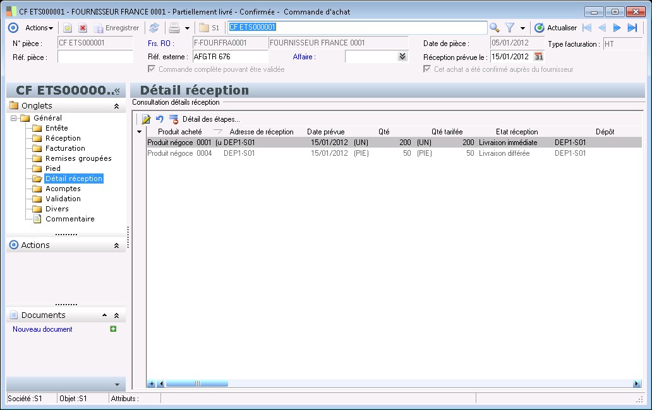652x410 pixels.
Task: Click the Etat réception column header
Action: click(x=516, y=132)
